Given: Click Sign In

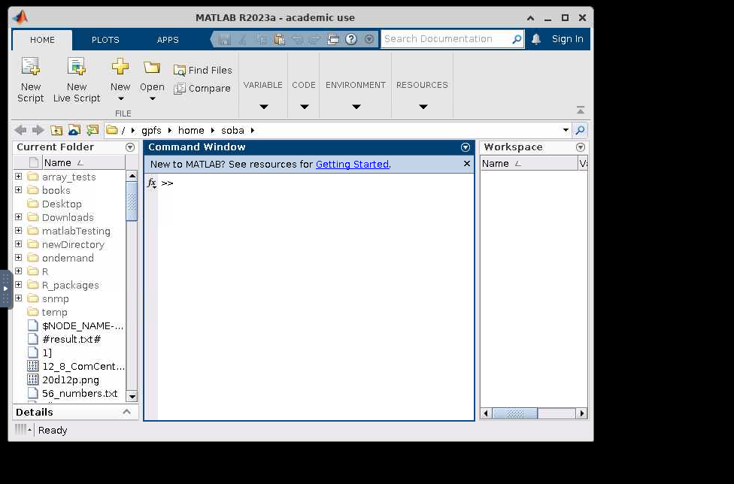Looking at the screenshot, I should [x=567, y=39].
